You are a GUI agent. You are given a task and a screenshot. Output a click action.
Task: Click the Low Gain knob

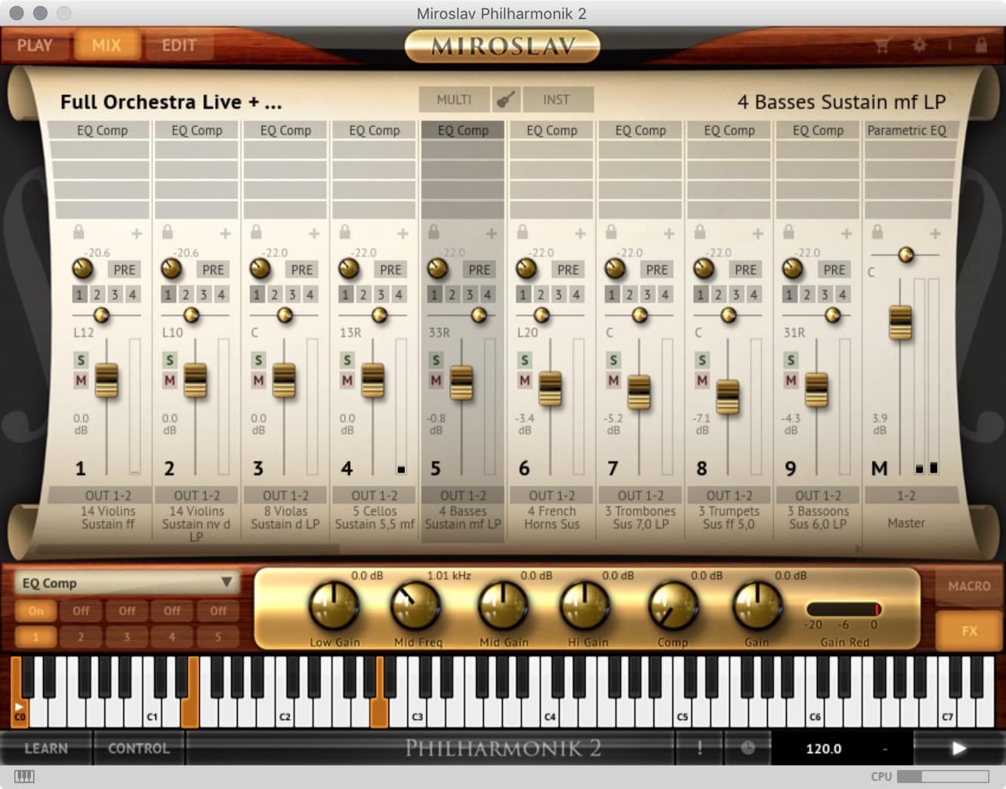click(333, 606)
